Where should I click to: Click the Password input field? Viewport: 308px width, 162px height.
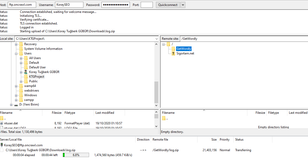(115, 5)
